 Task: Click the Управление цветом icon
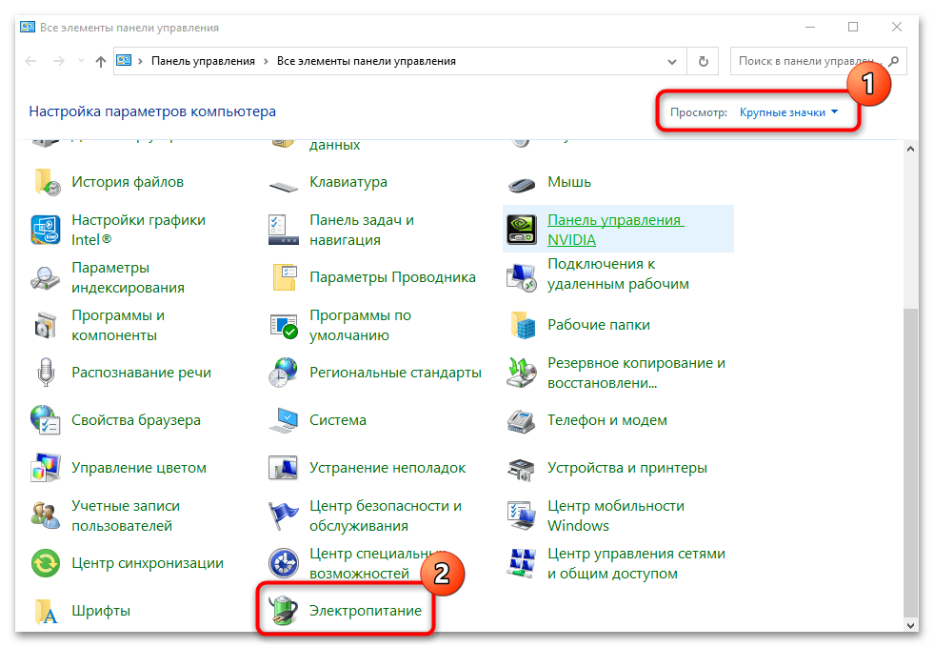46,468
